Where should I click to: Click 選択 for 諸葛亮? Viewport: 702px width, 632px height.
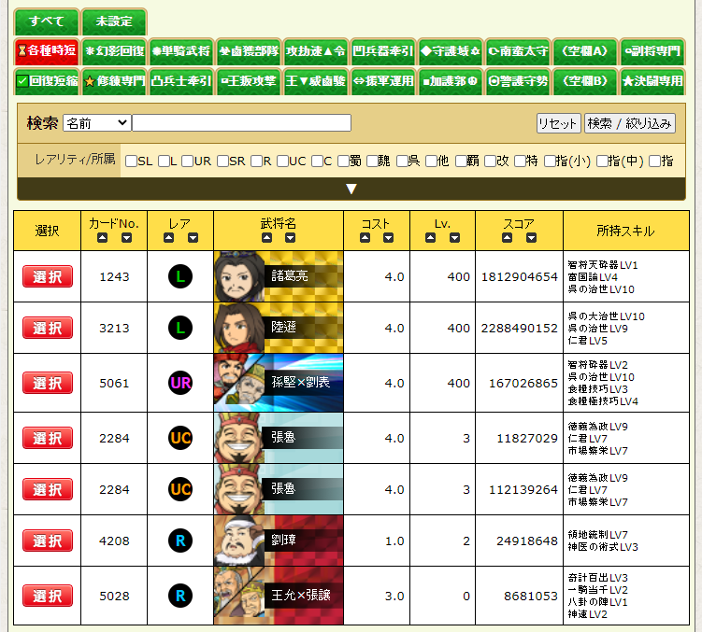point(48,276)
